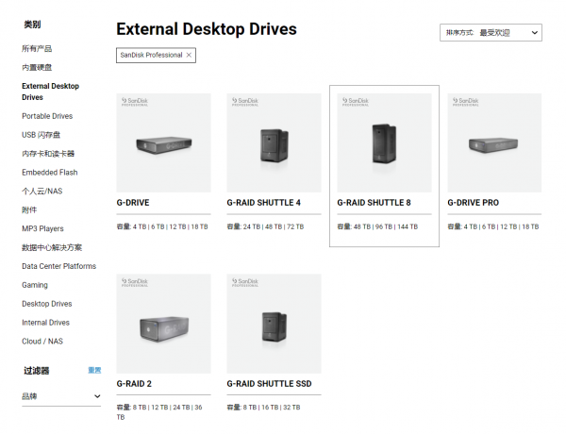Open the G-RAID SHUTTLE SSD product image

(274, 324)
